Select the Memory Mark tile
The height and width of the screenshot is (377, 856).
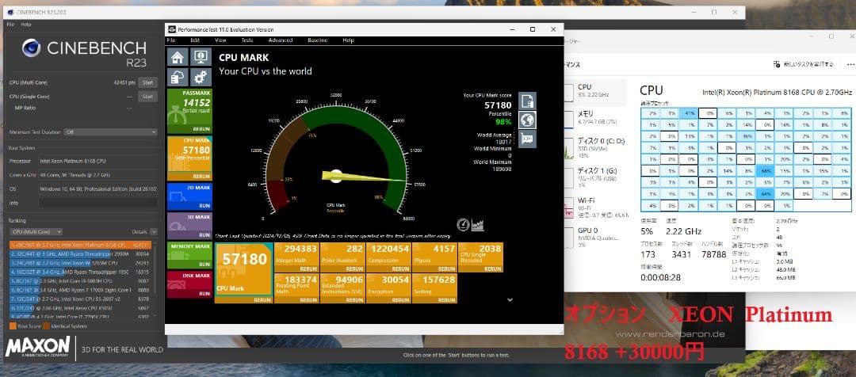click(189, 251)
